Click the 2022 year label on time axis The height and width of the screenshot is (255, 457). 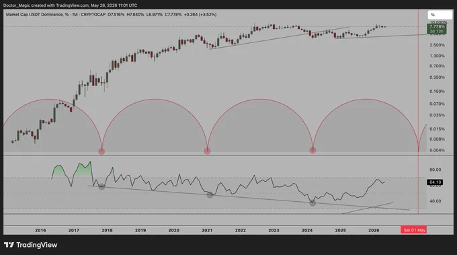point(241,230)
